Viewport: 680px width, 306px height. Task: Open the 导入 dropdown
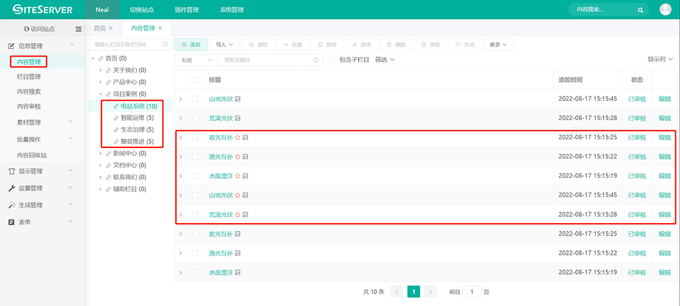[x=224, y=44]
